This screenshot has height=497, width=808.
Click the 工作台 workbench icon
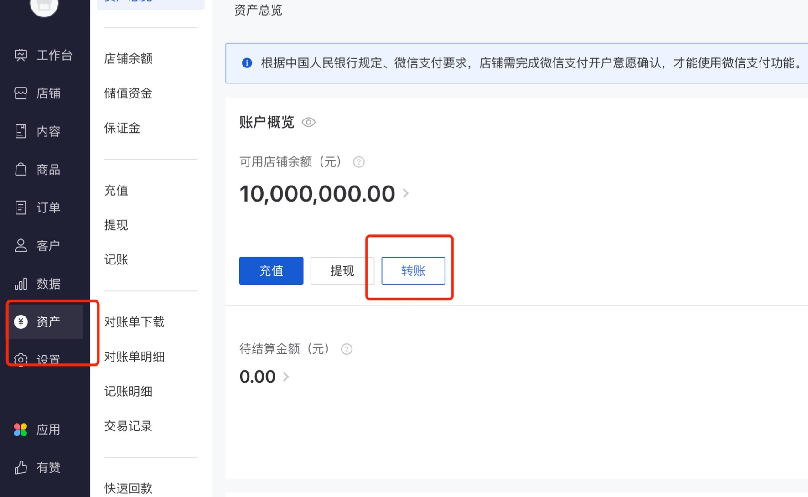coord(21,55)
